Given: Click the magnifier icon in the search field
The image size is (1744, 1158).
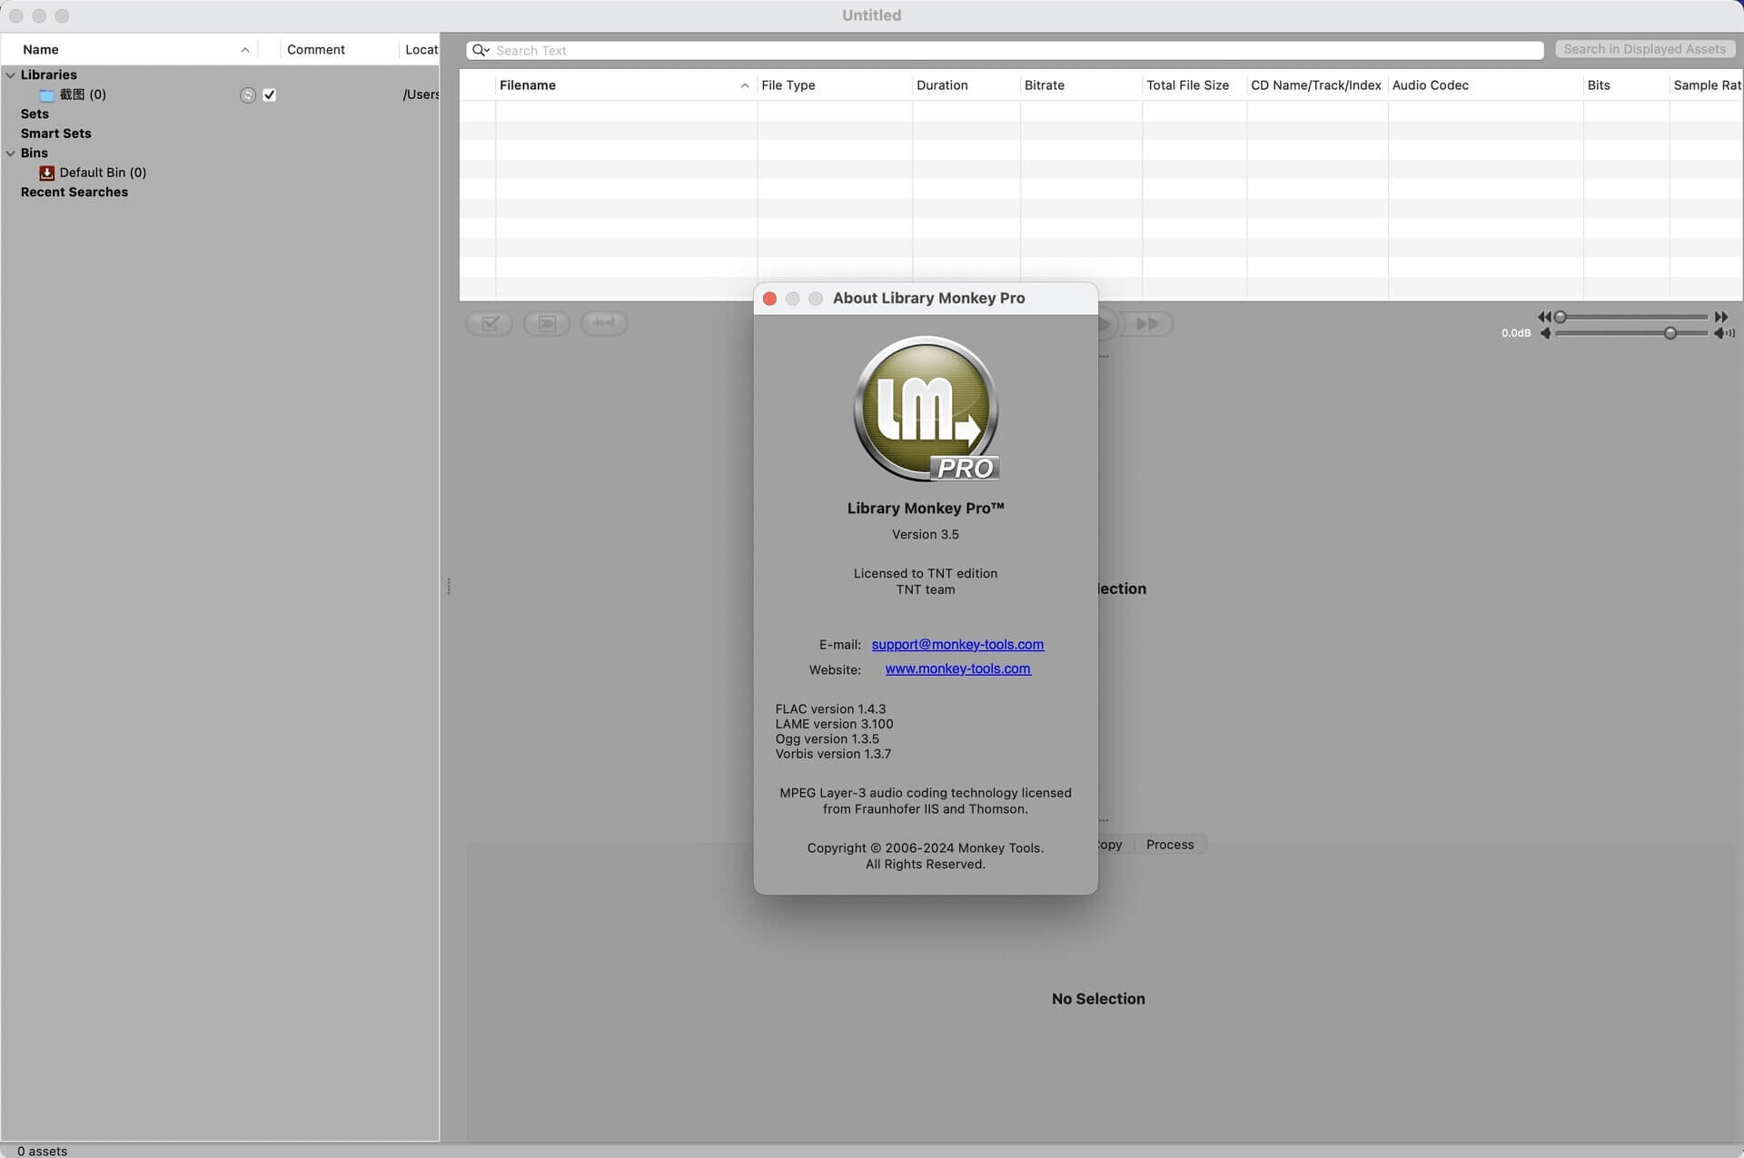Looking at the screenshot, I should click(480, 50).
